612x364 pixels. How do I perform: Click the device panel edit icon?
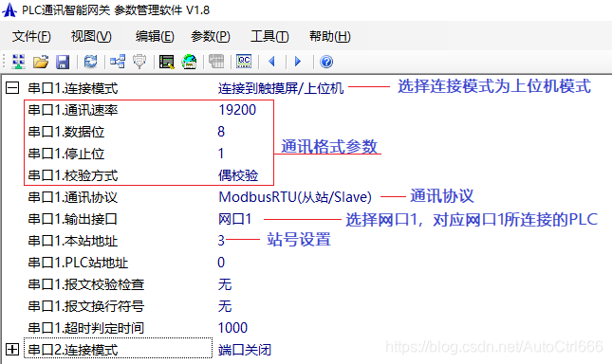(x=167, y=62)
